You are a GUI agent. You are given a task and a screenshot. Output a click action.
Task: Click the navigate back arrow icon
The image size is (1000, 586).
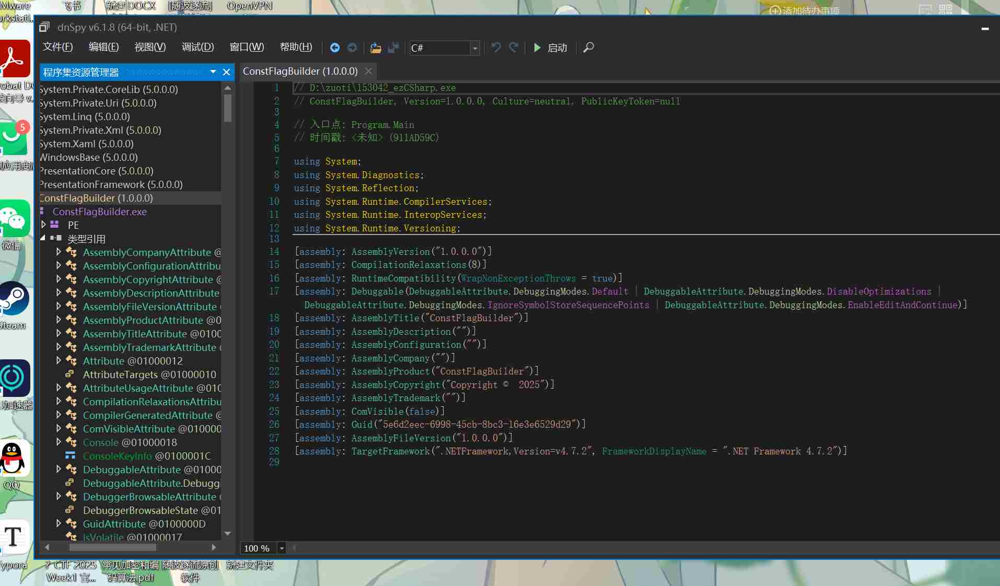pyautogui.click(x=335, y=48)
